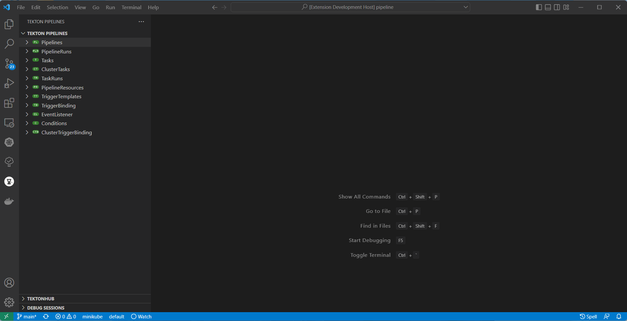Toggle Spell checker in status bar

588,316
